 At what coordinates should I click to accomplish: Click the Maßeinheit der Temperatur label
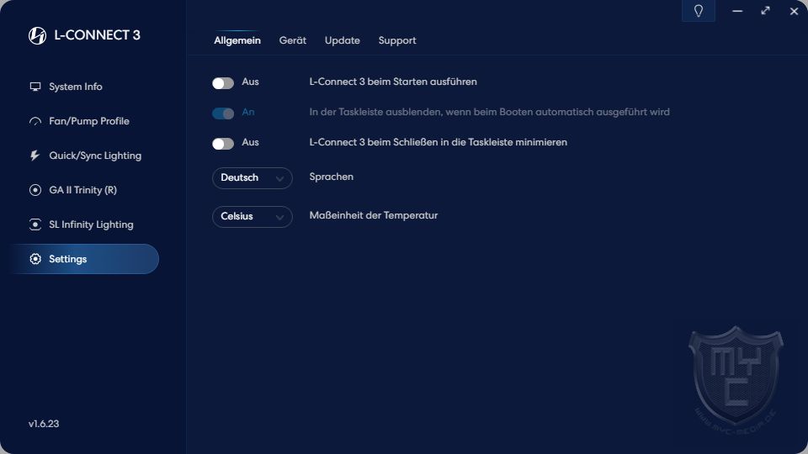374,216
